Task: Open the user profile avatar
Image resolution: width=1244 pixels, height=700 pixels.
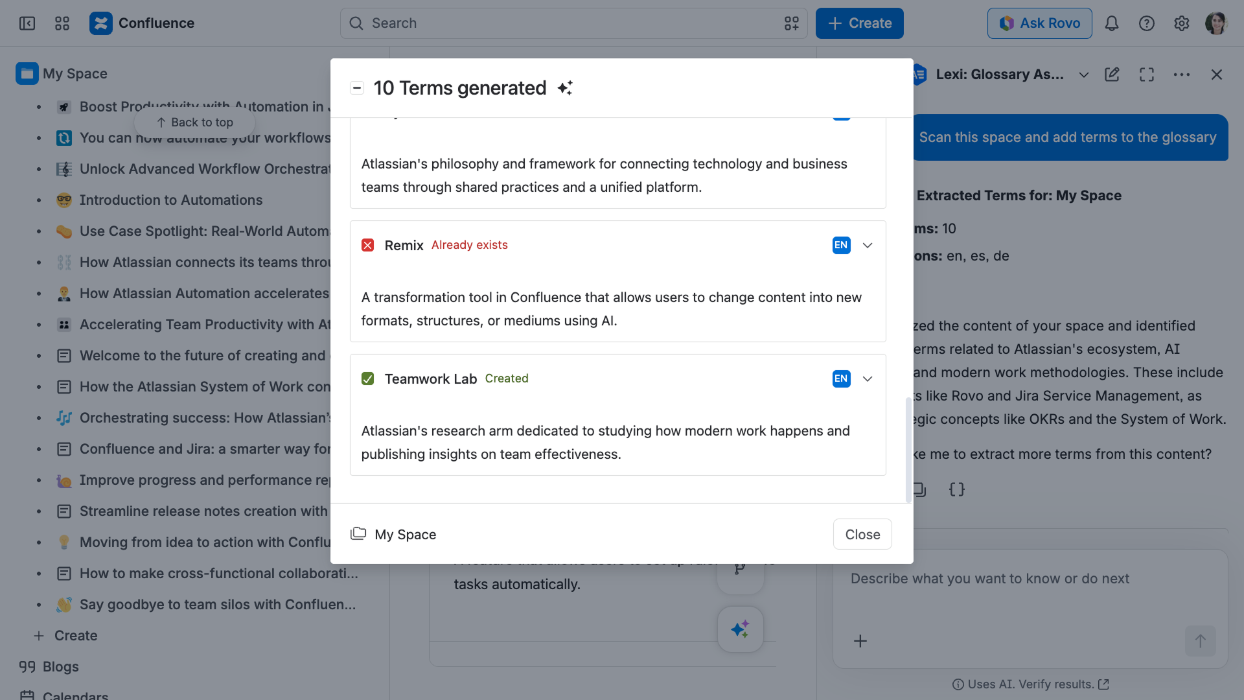Action: pos(1216,23)
